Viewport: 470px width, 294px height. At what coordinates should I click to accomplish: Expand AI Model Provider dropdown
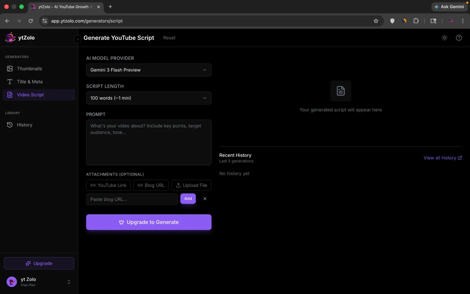pyautogui.click(x=149, y=70)
